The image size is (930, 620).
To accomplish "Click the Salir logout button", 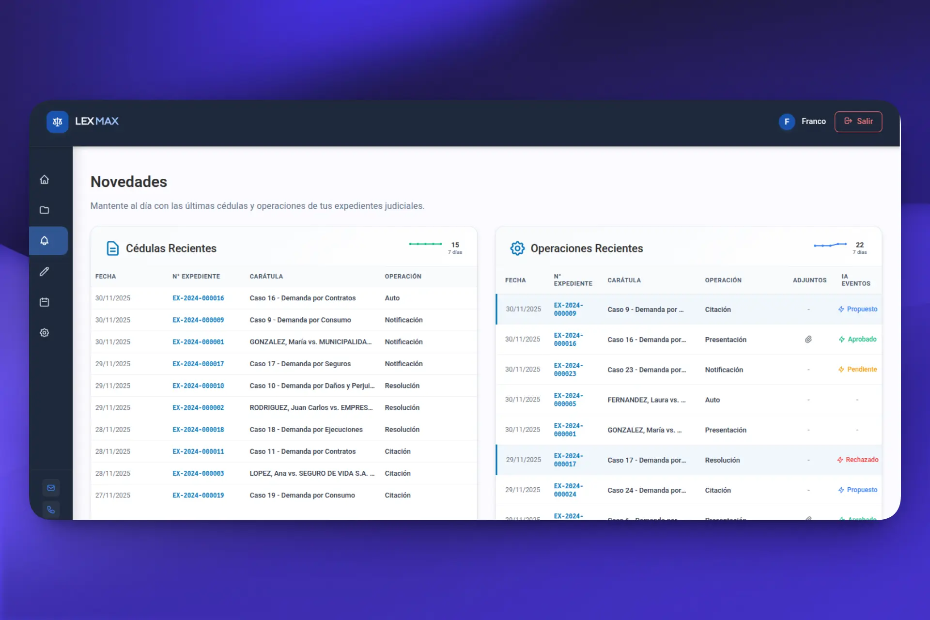I will 858,122.
